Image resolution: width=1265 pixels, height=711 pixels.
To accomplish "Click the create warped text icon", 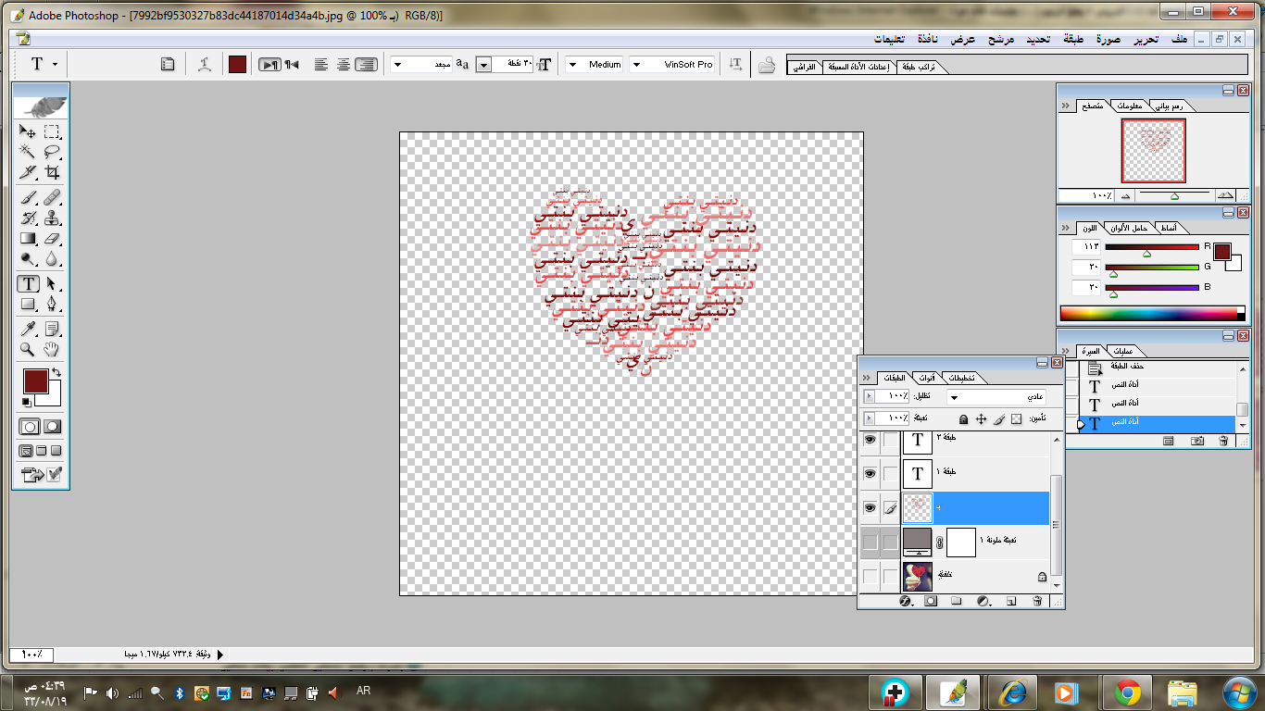I will click(205, 65).
